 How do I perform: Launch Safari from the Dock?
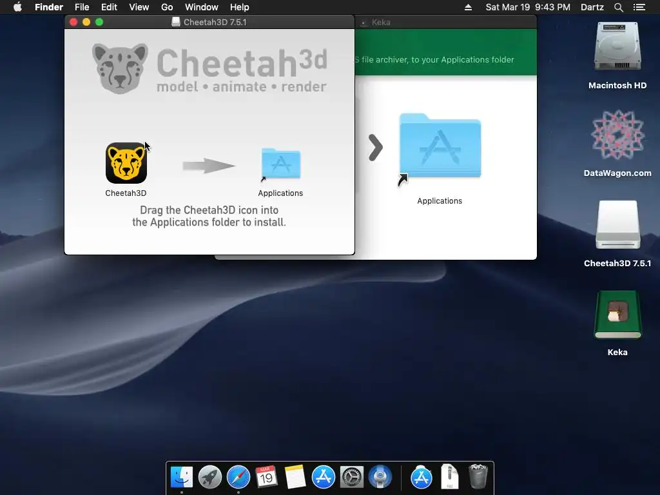pyautogui.click(x=238, y=478)
